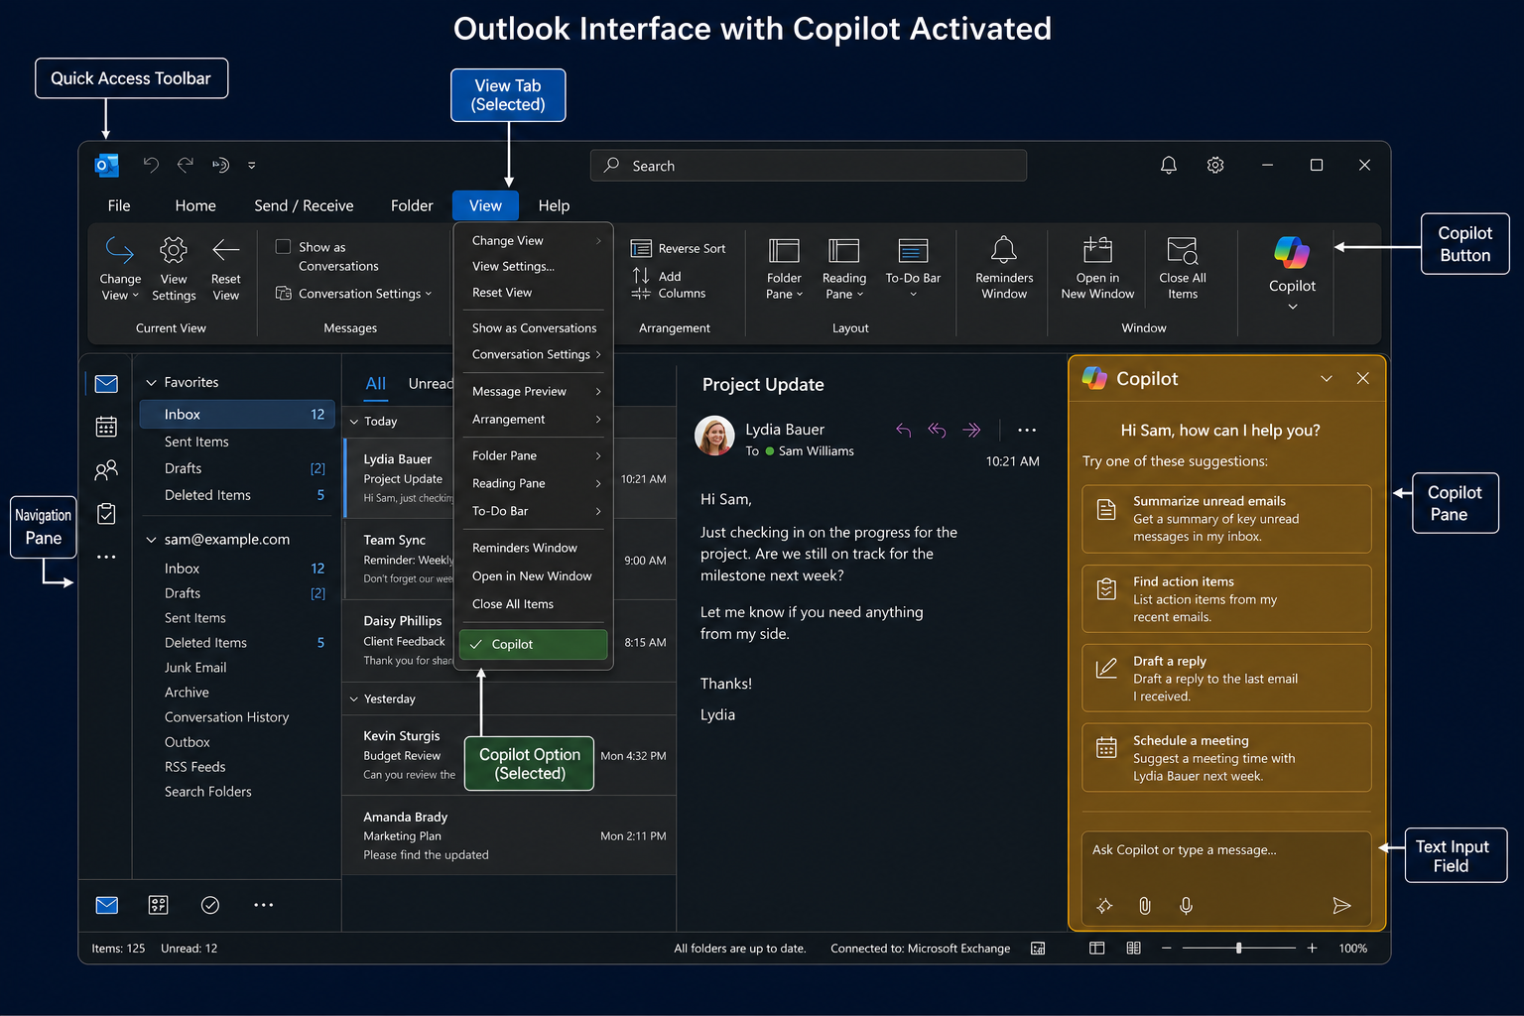Click the Reset View ribbon icon
This screenshot has height=1016, width=1524.
[x=226, y=250]
